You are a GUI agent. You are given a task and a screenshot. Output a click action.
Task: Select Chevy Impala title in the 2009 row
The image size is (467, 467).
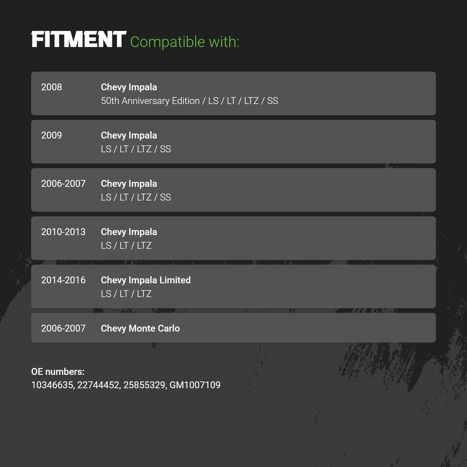(129, 135)
